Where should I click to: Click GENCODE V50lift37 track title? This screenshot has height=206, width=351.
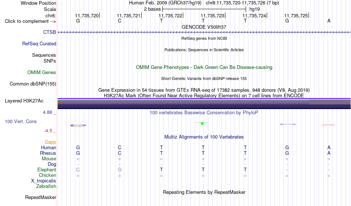pyautogui.click(x=204, y=27)
